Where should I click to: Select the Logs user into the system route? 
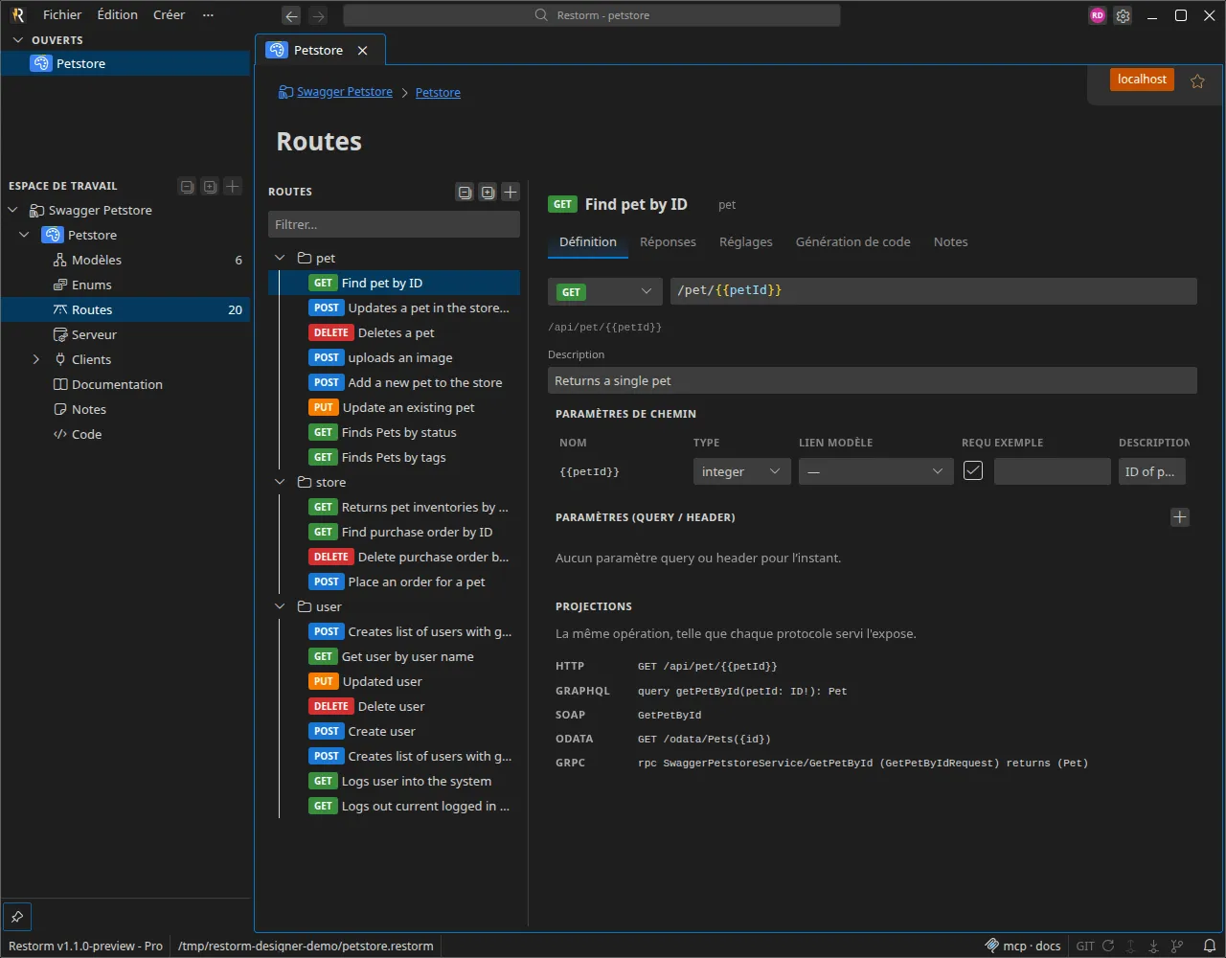[395, 781]
